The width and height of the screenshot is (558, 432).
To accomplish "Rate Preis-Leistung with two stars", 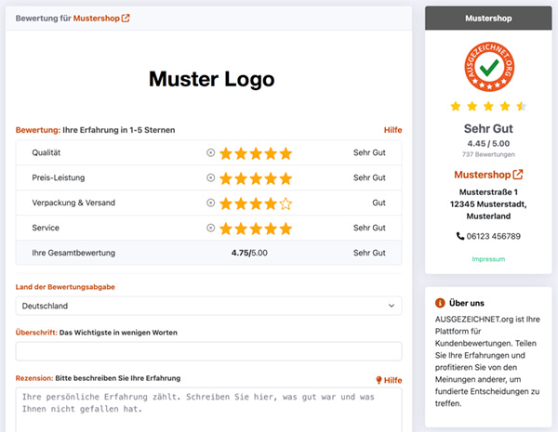I will coord(240,177).
